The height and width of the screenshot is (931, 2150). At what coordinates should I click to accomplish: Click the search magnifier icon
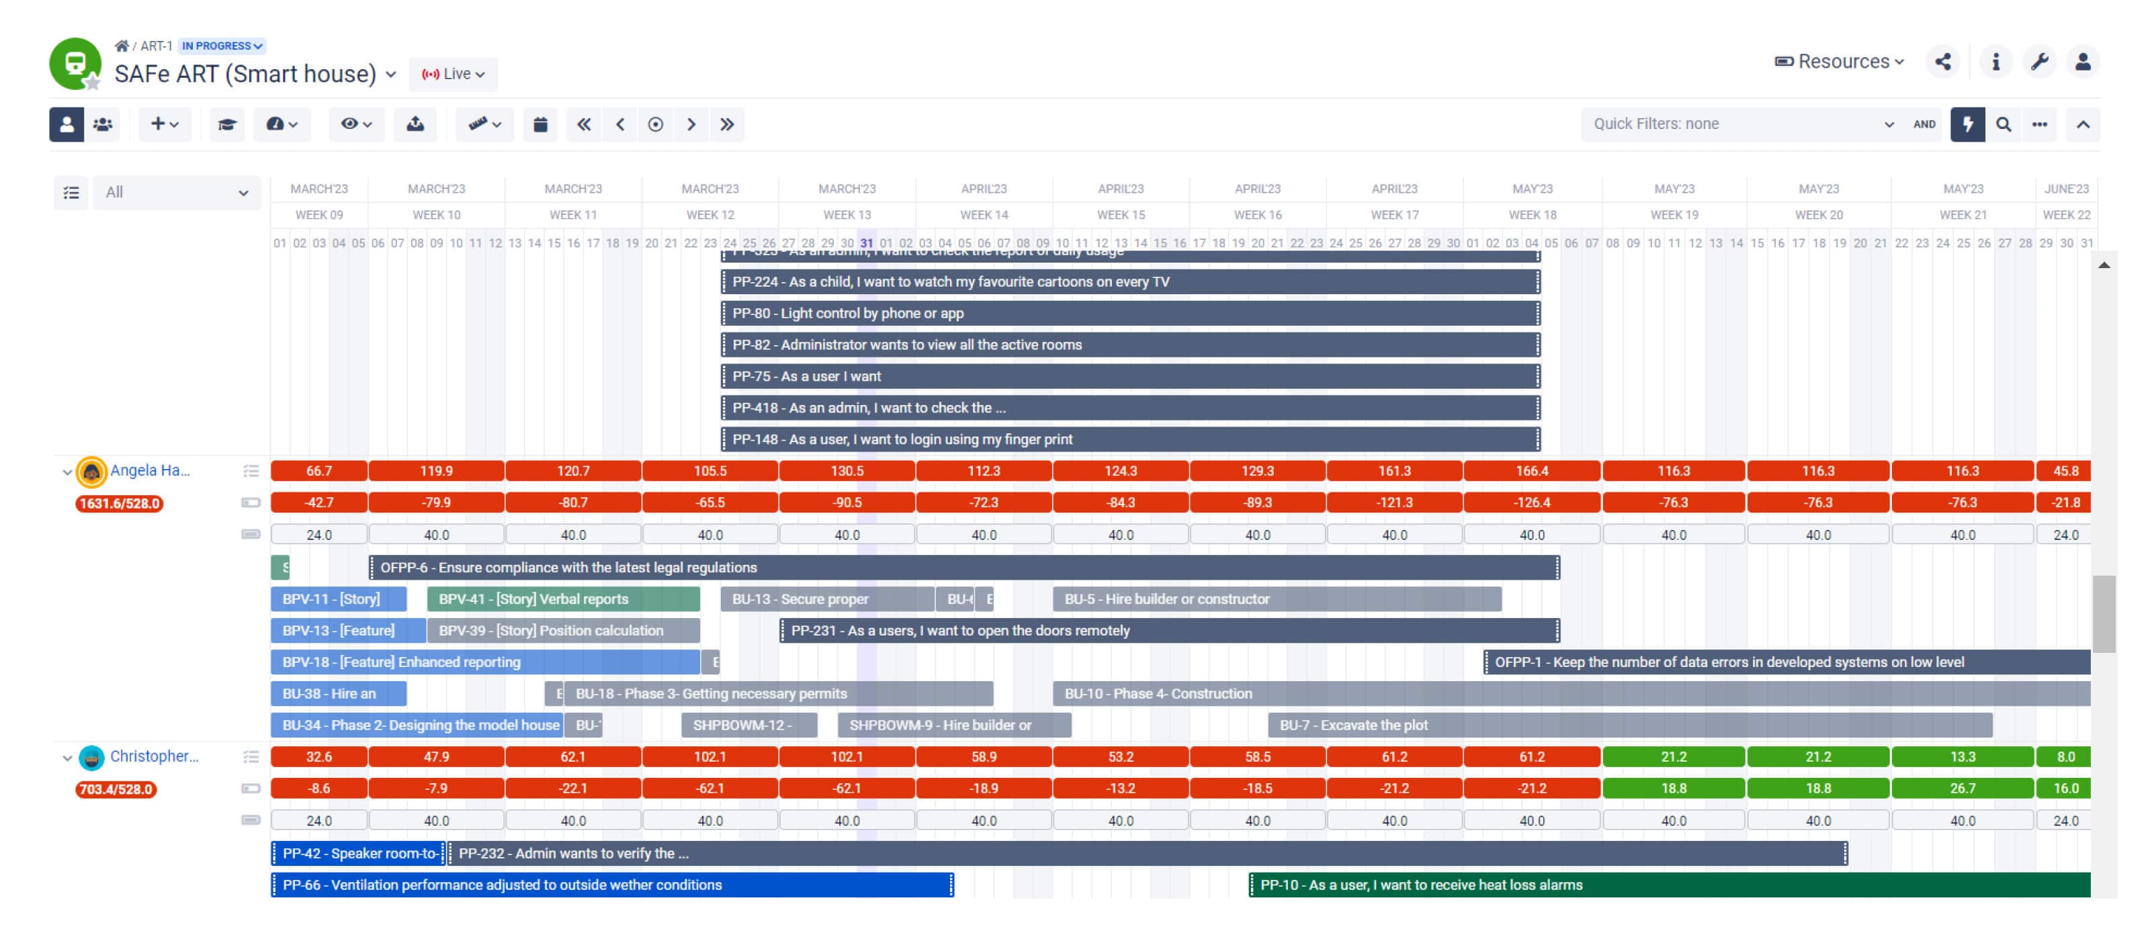click(x=2004, y=124)
